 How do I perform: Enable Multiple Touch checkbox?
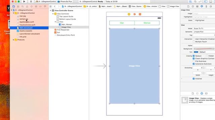coord(193,42)
